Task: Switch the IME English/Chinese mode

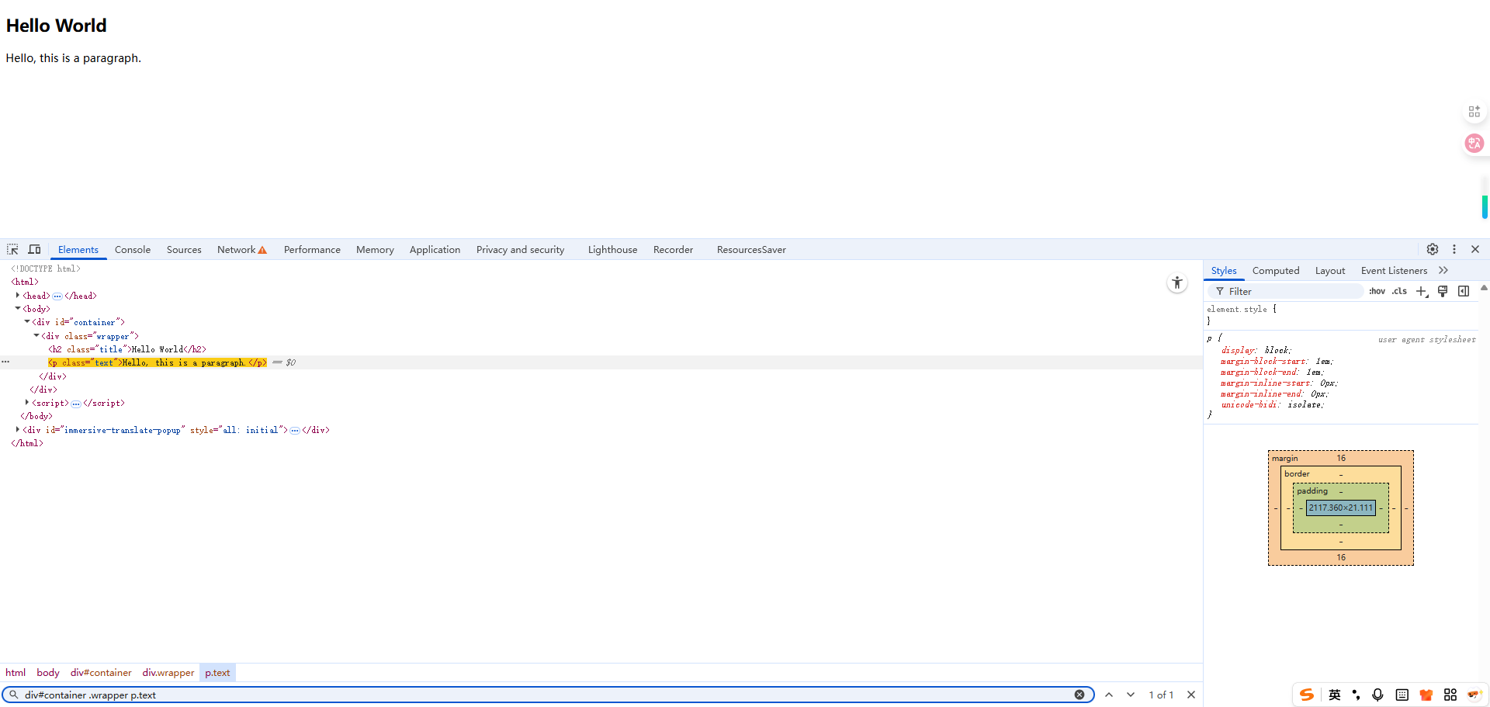Action: tap(1335, 695)
